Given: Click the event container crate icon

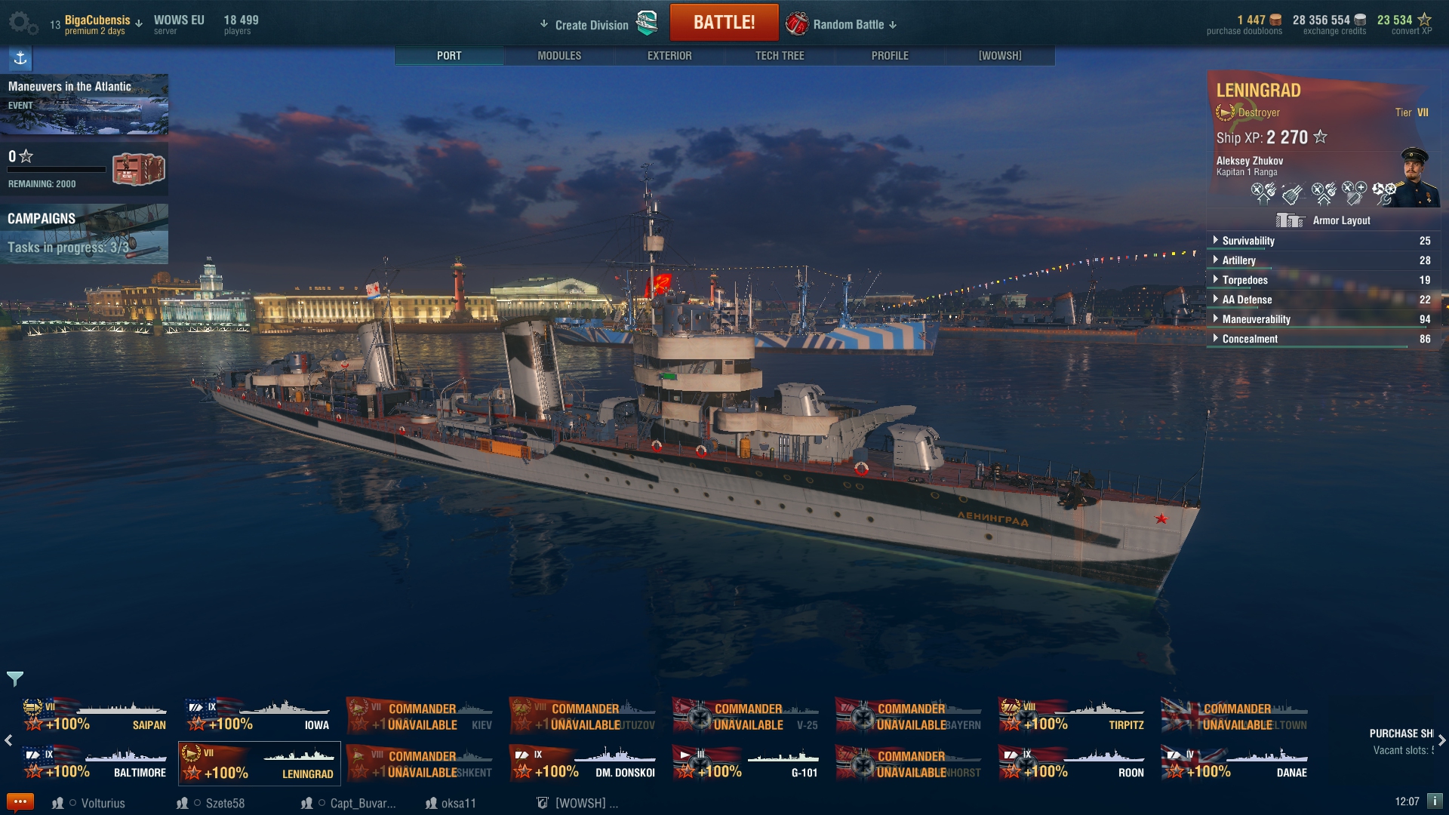Looking at the screenshot, I should coord(139,169).
